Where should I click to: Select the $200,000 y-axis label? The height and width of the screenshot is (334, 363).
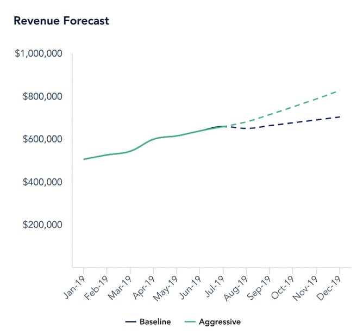click(42, 225)
